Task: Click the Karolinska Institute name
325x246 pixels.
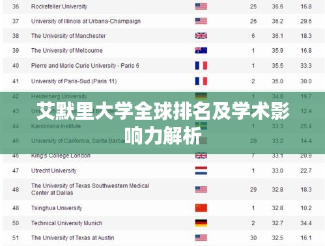Action: [x=56, y=126]
